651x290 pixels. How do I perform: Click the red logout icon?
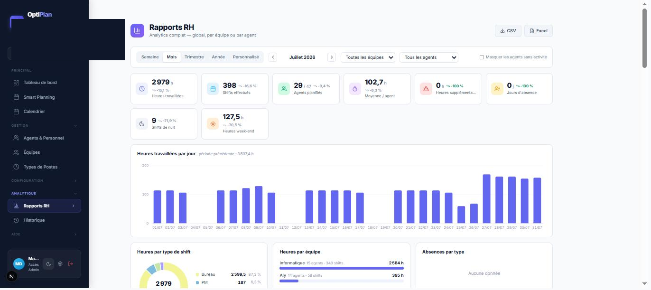71,264
